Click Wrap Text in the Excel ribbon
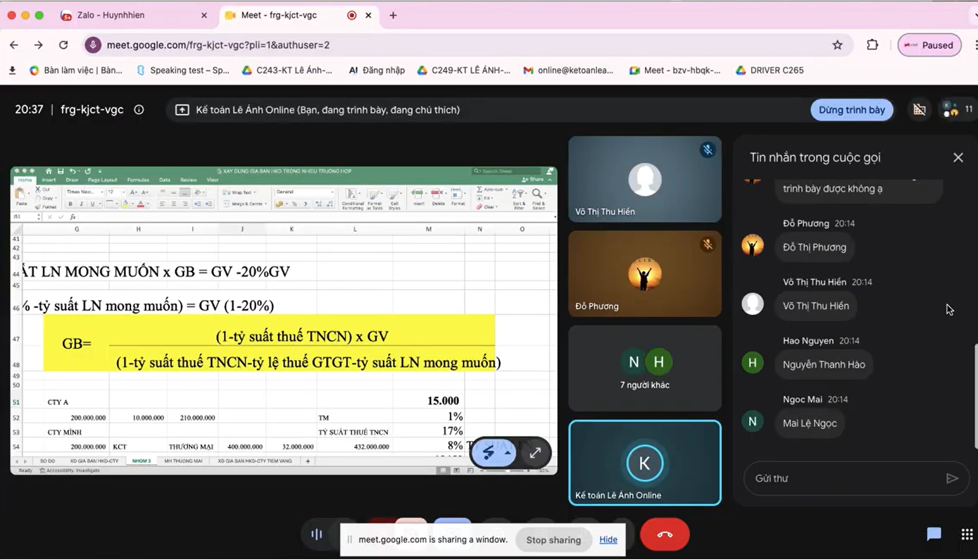This screenshot has height=559, width=978. [238, 192]
